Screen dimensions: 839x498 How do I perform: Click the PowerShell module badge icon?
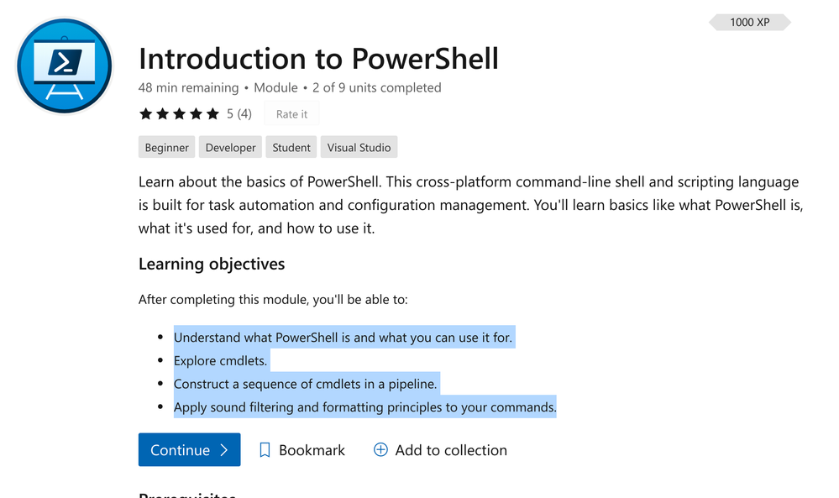(x=64, y=66)
